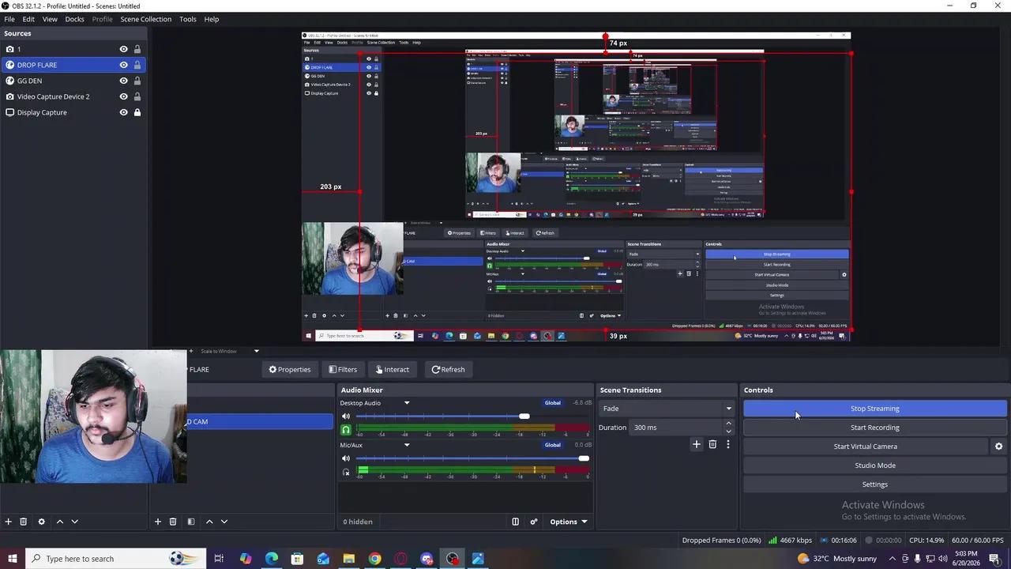The height and width of the screenshot is (569, 1011).
Task: Click Start Recording button
Action: pyautogui.click(x=875, y=428)
